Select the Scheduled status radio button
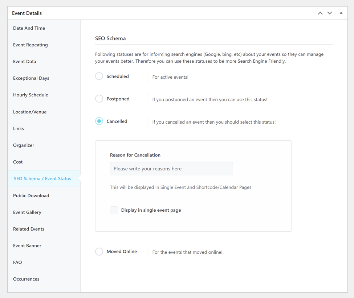354x298 pixels. [99, 76]
